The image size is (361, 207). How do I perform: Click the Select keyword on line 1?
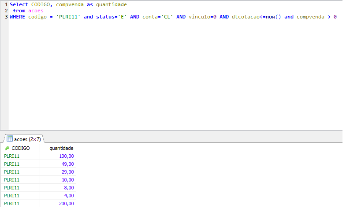click(19, 4)
